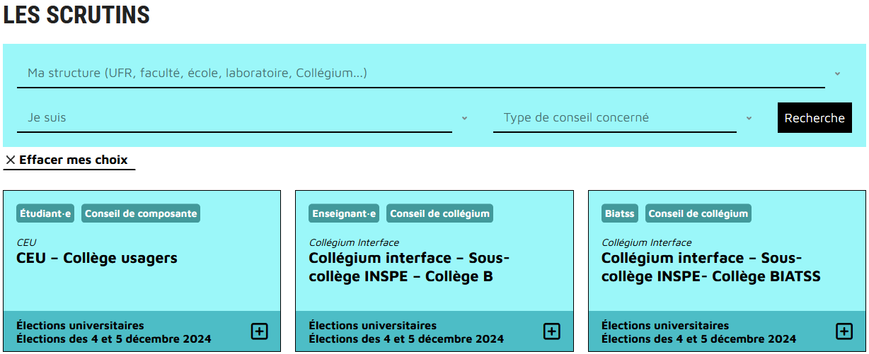Click the Enseignant·e tag
This screenshot has width=869, height=354.
[344, 213]
